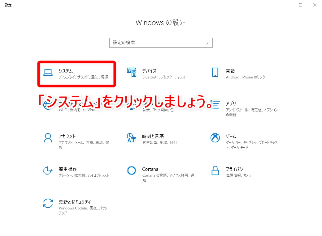This screenshot has width=322, height=236.
Task: Click 'Wi-Fi、機内モード、VPN' description
Action: [x=76, y=110]
